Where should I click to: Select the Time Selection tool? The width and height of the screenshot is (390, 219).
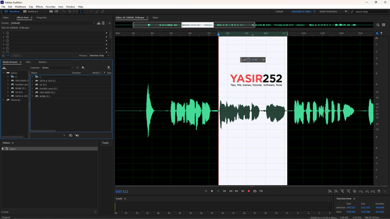[x=81, y=11]
